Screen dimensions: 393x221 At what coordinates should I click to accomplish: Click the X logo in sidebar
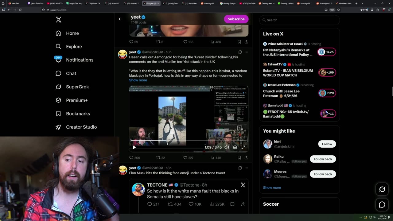coord(59,20)
